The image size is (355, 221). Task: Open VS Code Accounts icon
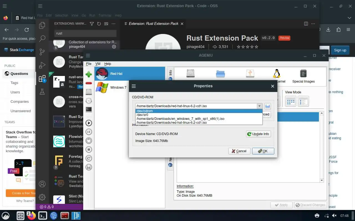[42, 184]
